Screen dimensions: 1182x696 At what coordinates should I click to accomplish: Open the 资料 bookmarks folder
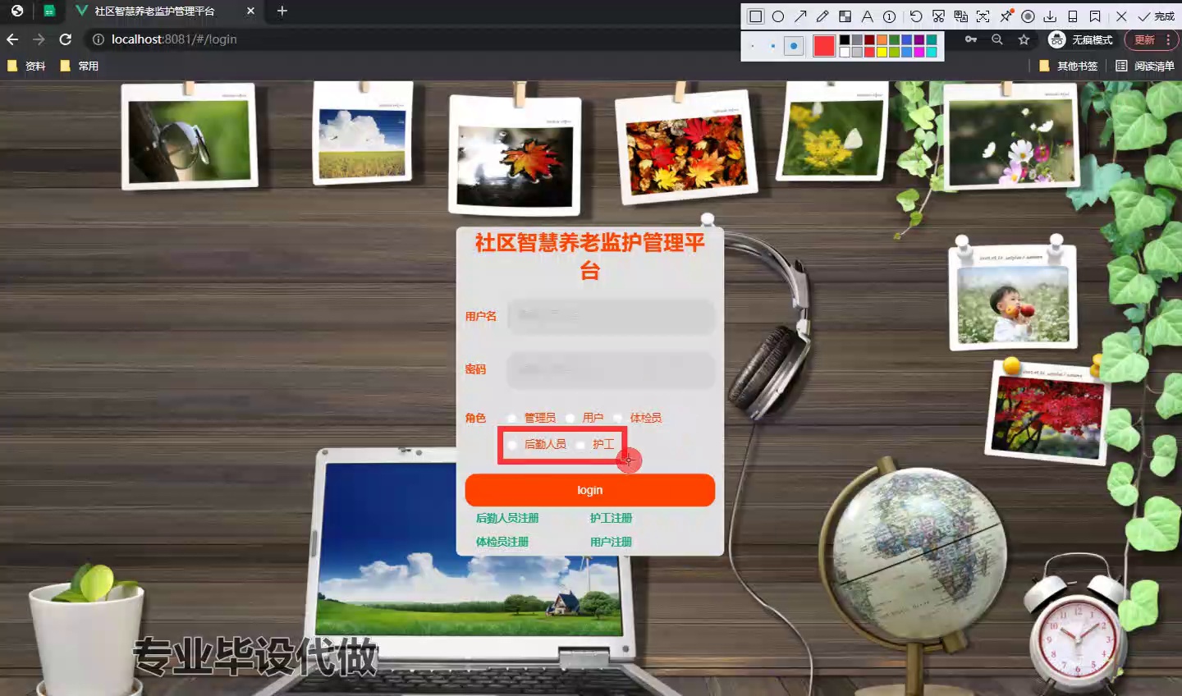26,66
